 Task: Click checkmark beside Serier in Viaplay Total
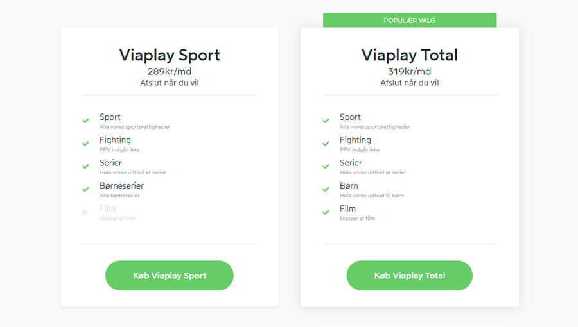[326, 166]
